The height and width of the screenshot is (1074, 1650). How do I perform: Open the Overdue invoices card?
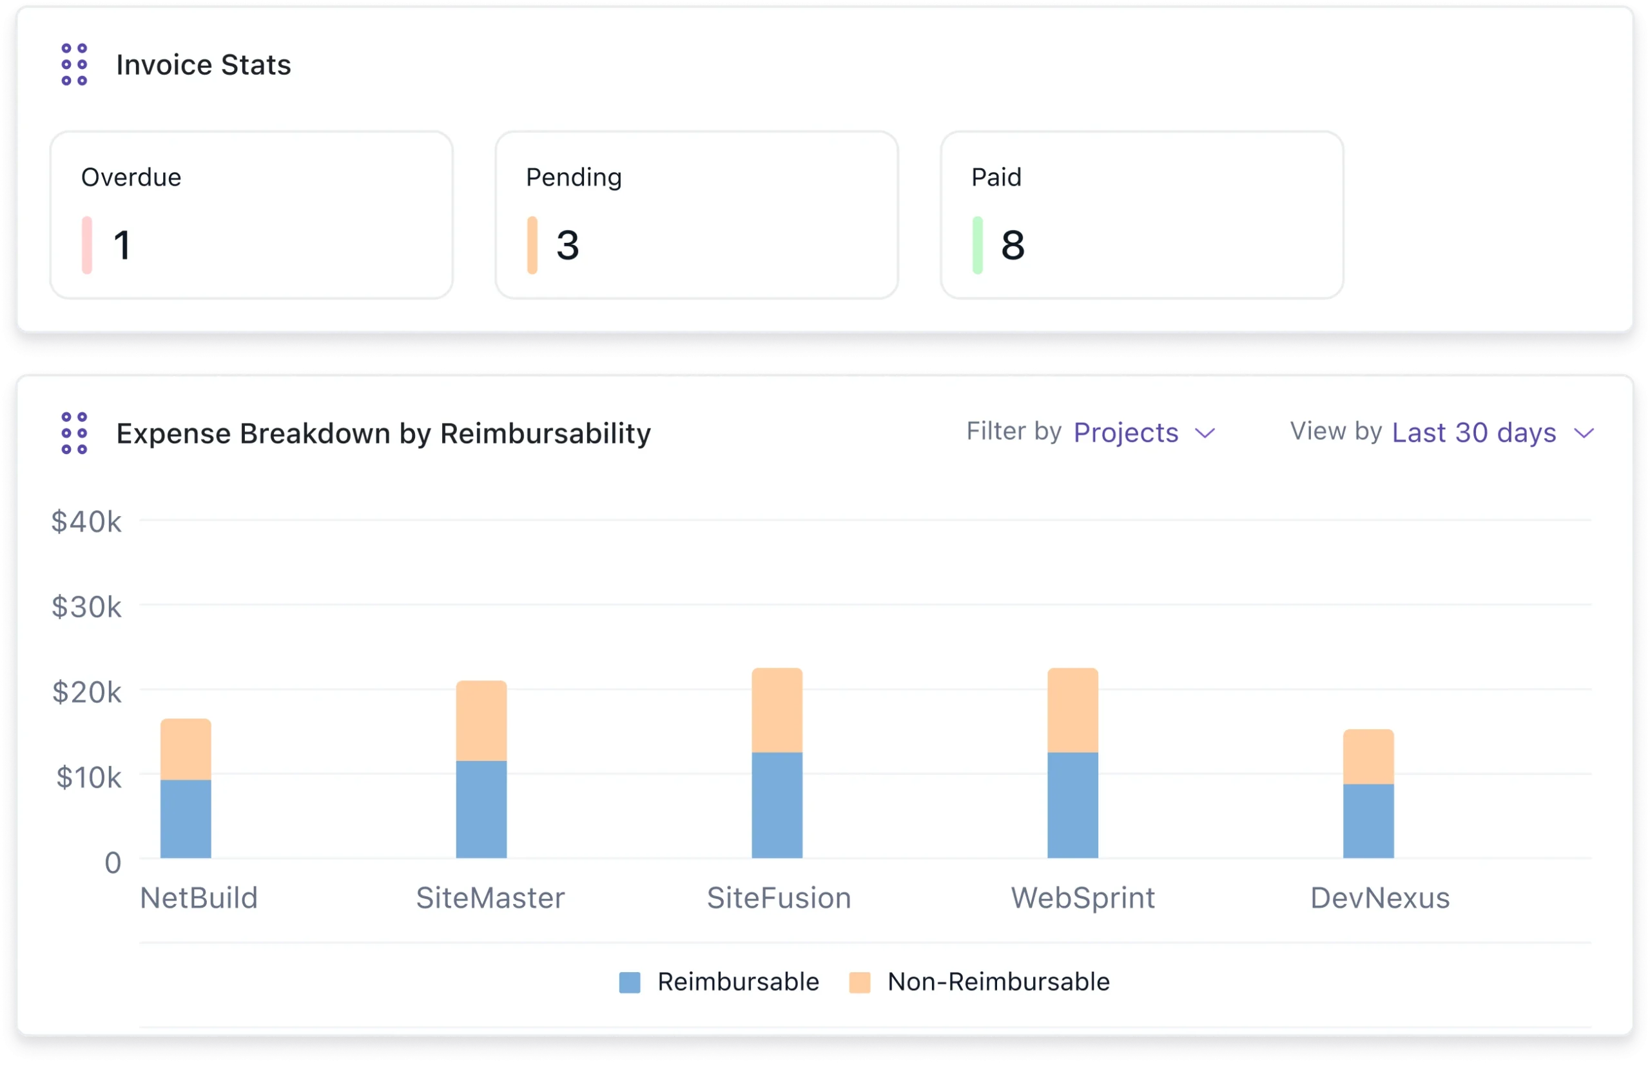click(x=251, y=215)
